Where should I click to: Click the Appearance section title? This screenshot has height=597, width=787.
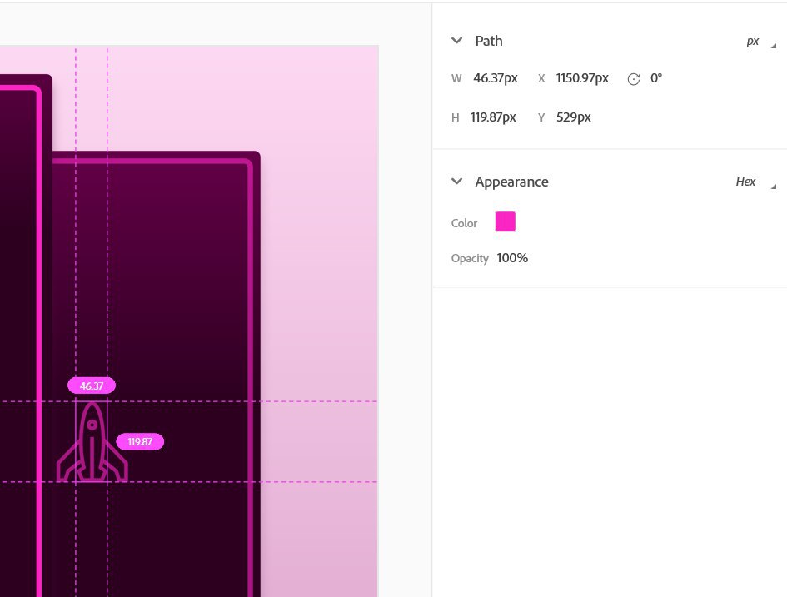(511, 182)
